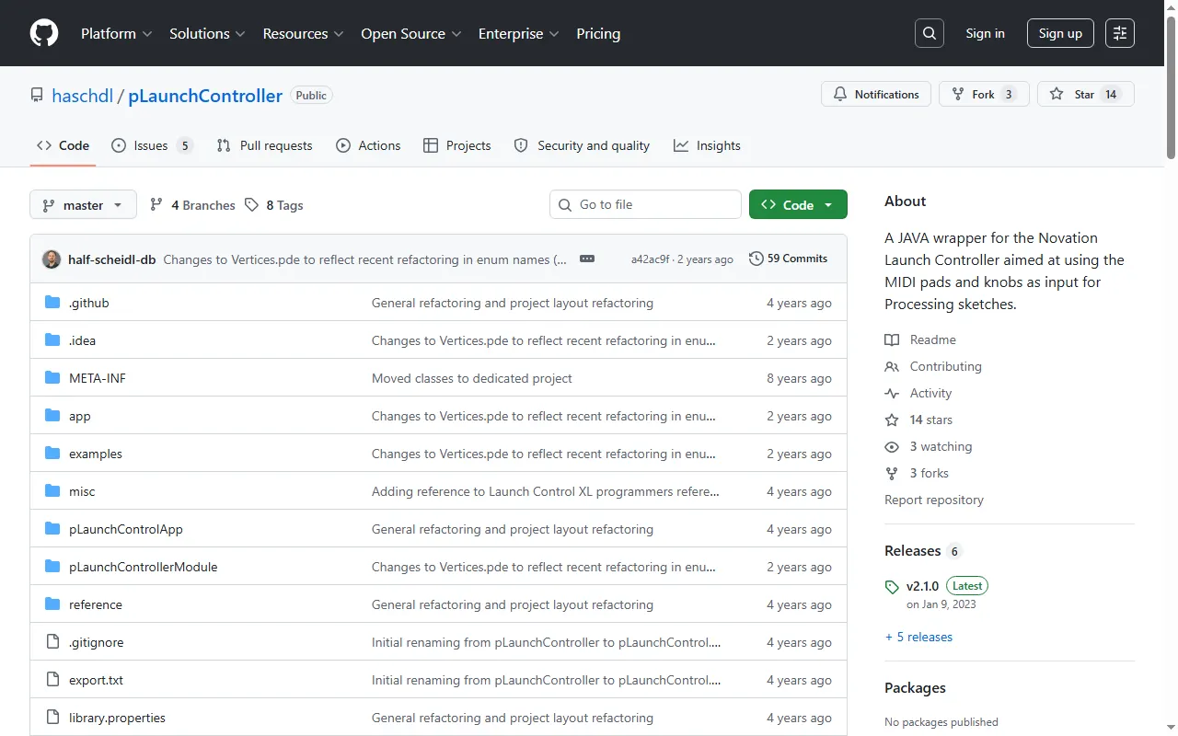Image resolution: width=1178 pixels, height=736 pixels.
Task: View the 59 Commits history
Action: (x=789, y=259)
